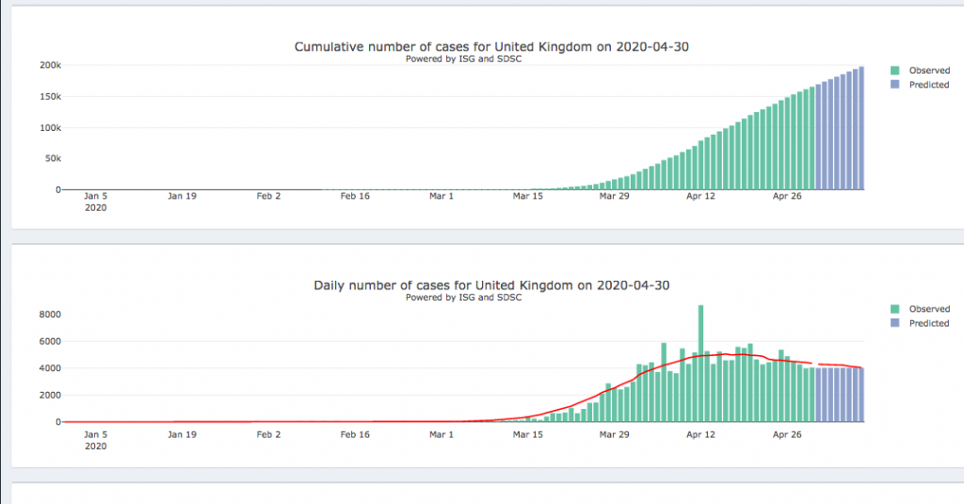Click 'Apr 26' date label on daily chart
The height and width of the screenshot is (504, 964).
(787, 435)
